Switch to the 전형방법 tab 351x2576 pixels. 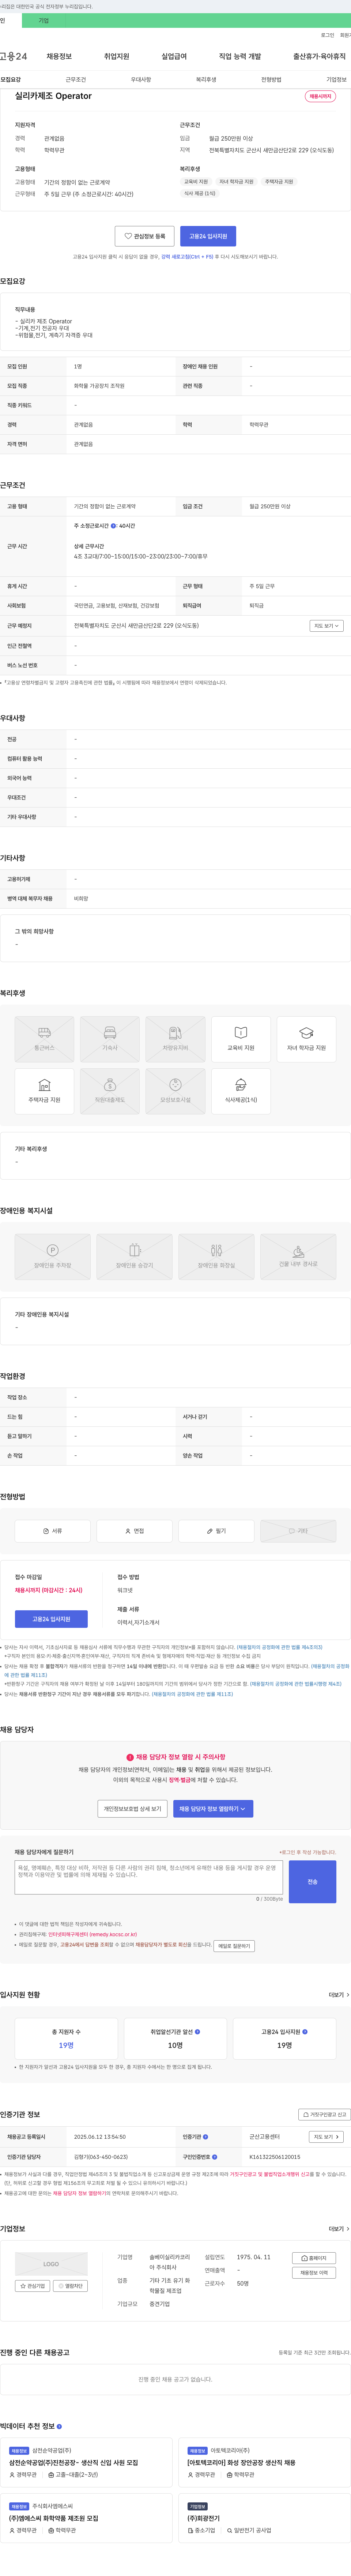(x=271, y=79)
